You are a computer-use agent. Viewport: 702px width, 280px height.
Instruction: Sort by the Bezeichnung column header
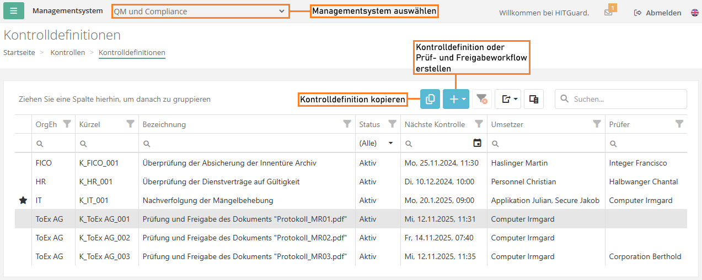164,124
